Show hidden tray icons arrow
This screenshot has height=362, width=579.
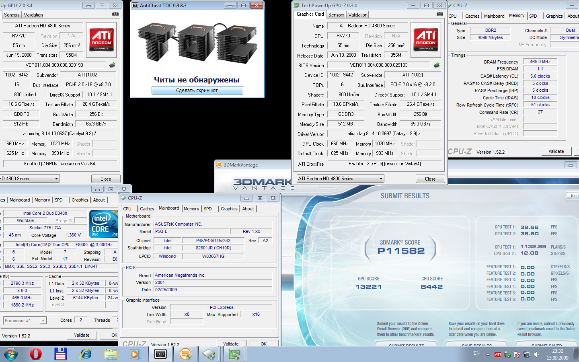click(488, 354)
